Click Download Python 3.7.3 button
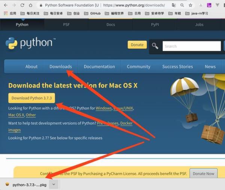This screenshot has height=190, width=225. coord(31,98)
